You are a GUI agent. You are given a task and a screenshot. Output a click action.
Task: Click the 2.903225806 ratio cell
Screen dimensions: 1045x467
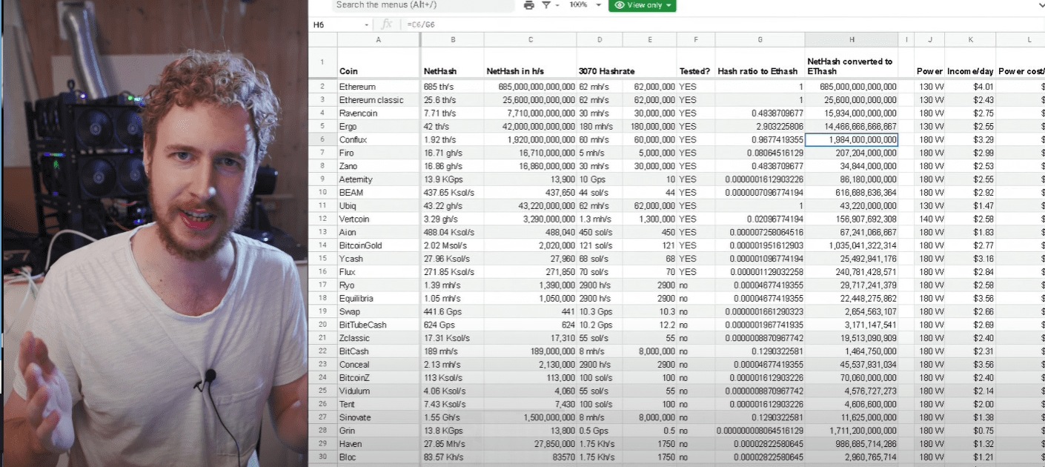[760, 127]
